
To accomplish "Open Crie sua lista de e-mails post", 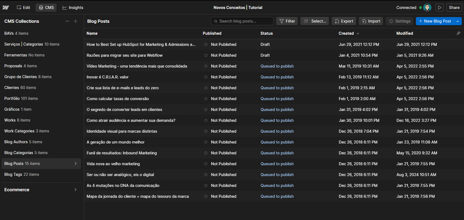I will [x=123, y=88].
